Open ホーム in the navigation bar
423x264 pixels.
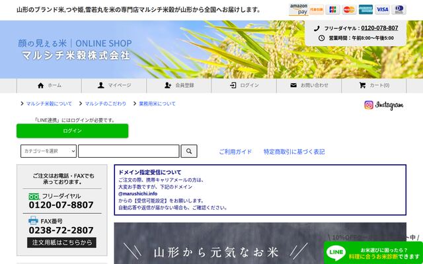click(49, 85)
